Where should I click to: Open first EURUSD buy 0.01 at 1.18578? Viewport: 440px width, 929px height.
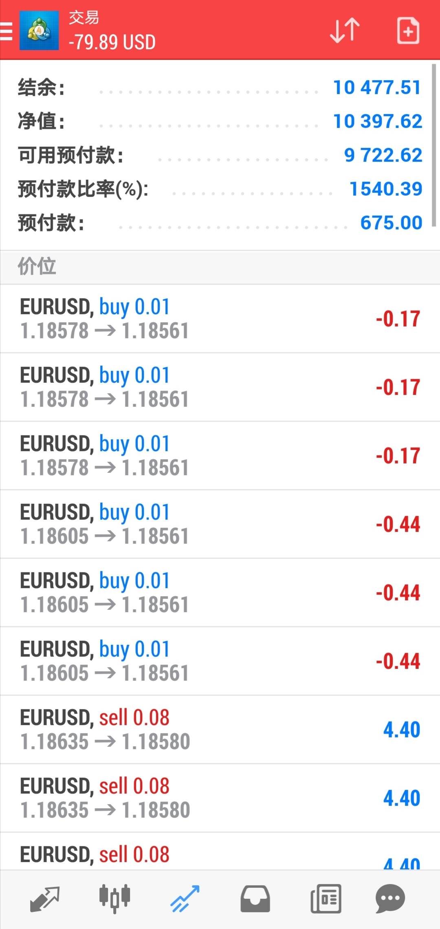pos(219,319)
